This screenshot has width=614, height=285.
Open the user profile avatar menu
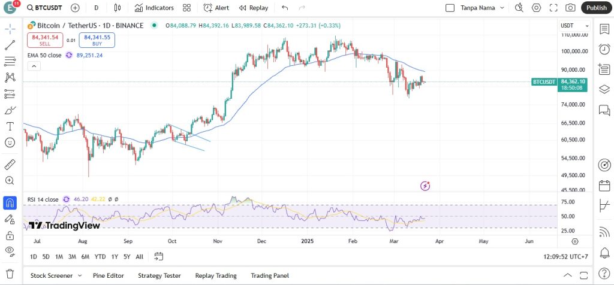pos(10,8)
